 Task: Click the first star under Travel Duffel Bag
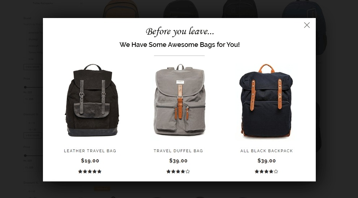pos(169,172)
